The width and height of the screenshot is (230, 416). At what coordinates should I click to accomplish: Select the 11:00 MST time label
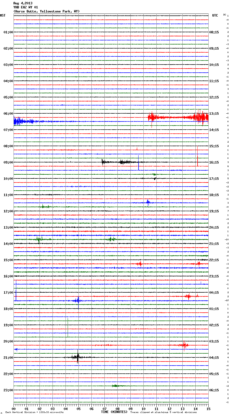click(8, 195)
